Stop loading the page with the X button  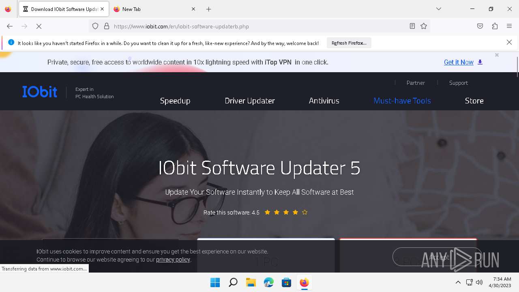tap(39, 26)
